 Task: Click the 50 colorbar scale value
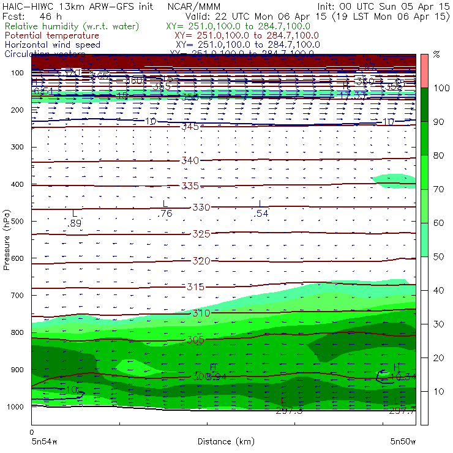pos(438,257)
